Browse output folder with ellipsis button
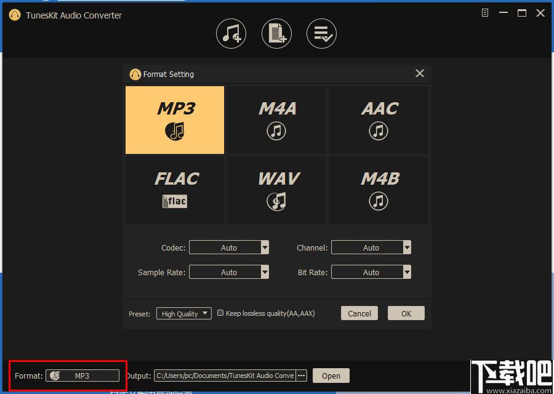 click(302, 376)
